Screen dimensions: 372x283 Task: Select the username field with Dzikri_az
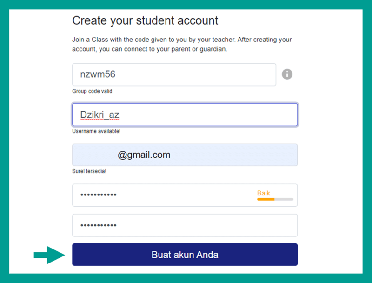185,115
